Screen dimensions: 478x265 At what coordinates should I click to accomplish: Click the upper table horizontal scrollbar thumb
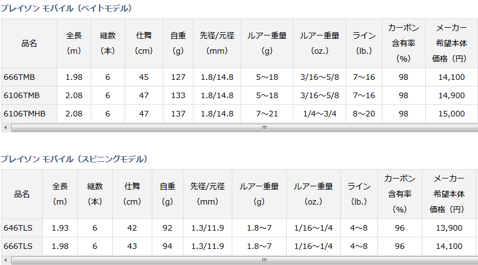[x=245, y=128]
